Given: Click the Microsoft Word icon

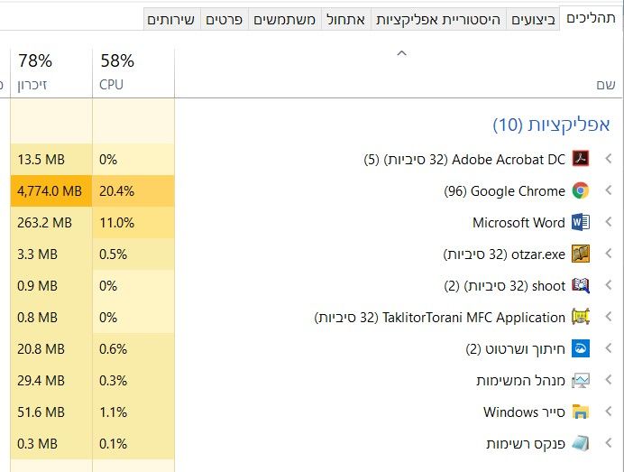Looking at the screenshot, I should [x=581, y=223].
